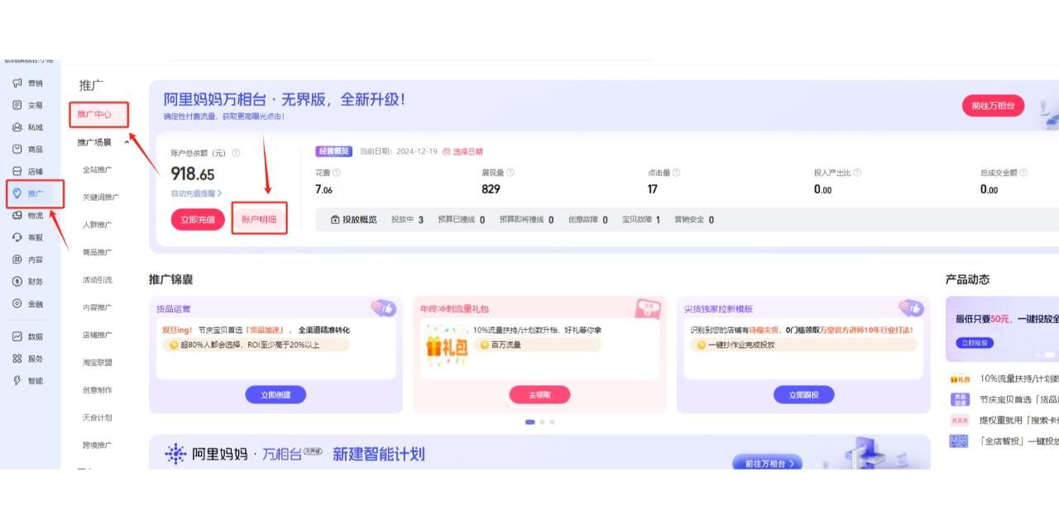This screenshot has width=1059, height=529.
Task: Select the 智能 lightning icon in sidebar
Action: click(x=17, y=381)
